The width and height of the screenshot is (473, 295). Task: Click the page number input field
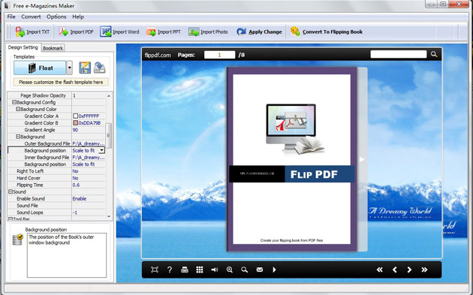pos(219,55)
